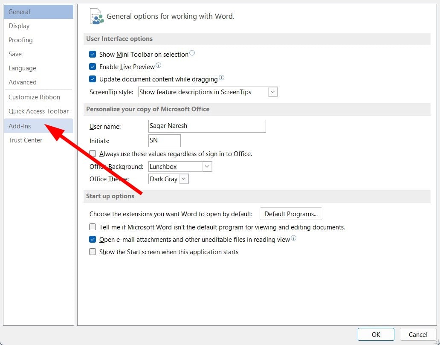The width and height of the screenshot is (440, 345).
Task: Uncheck Open e-mail attachments in reading view
Action: [x=93, y=239]
